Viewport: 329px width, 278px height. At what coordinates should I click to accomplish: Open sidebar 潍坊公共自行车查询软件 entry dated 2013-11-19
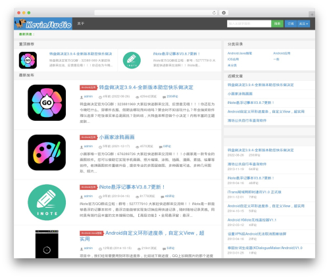247,164
